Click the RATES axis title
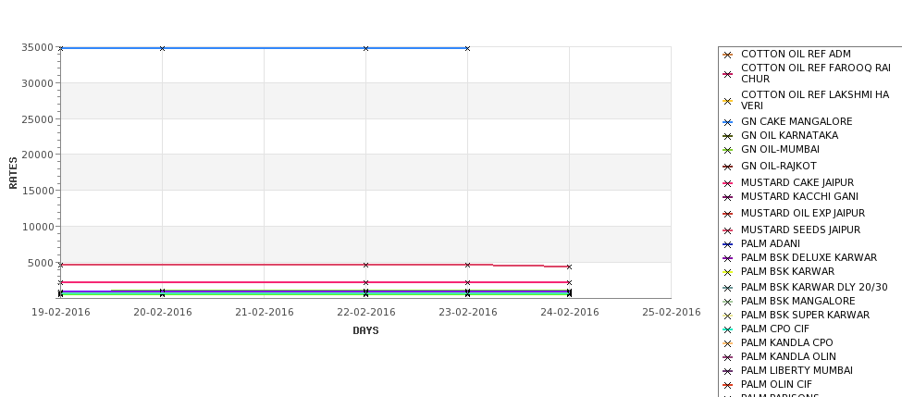This screenshot has width=902, height=397. (13, 173)
